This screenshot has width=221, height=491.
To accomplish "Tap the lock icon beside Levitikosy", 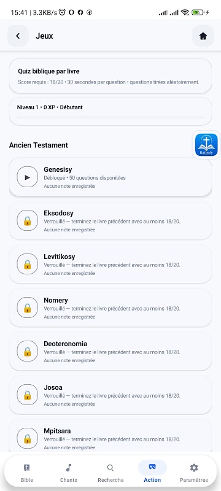I will click(27, 265).
